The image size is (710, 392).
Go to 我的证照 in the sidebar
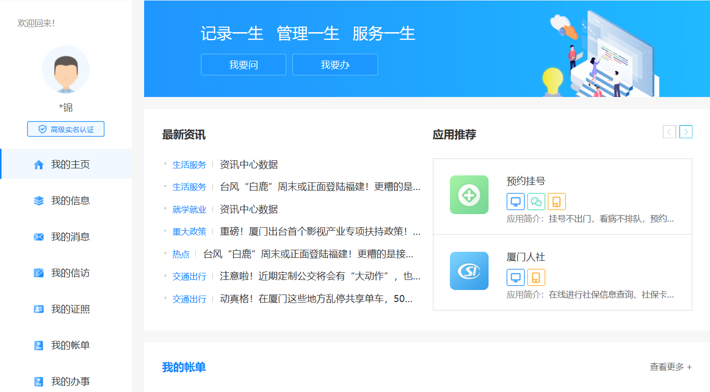point(70,309)
